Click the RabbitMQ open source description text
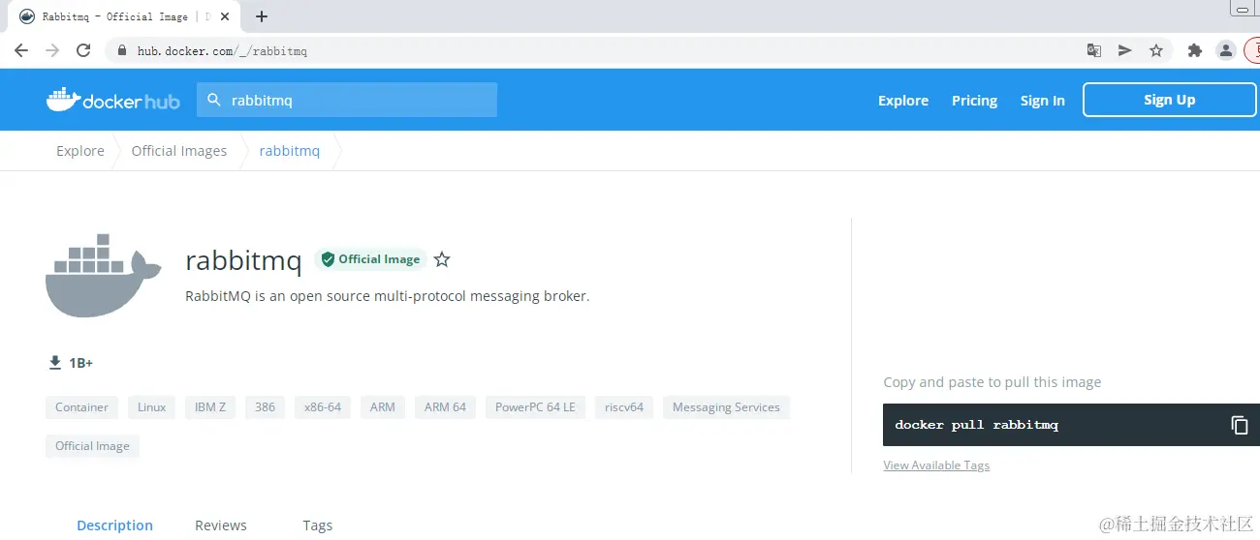This screenshot has width=1260, height=540. pyautogui.click(x=388, y=296)
